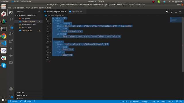Open the Accounts menu
The width and height of the screenshot is (184, 103).
tap(11, 89)
